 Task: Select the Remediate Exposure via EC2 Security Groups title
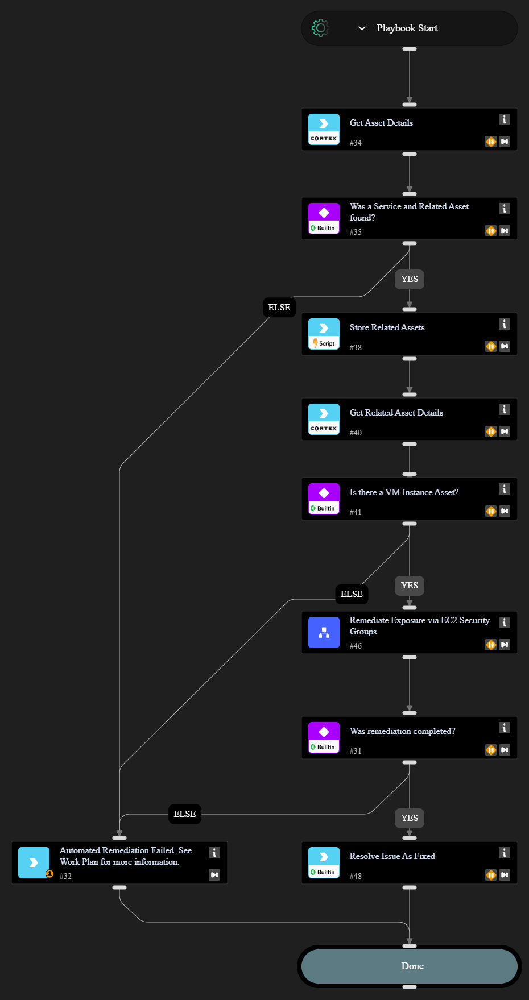coord(420,626)
